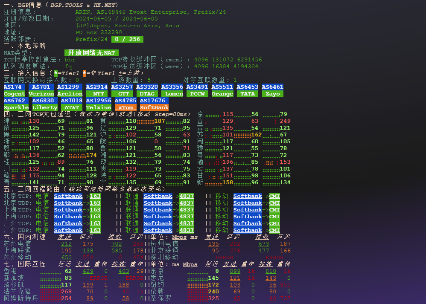
Task: Click the green 开放网络无NAT label
Action: coord(91,53)
